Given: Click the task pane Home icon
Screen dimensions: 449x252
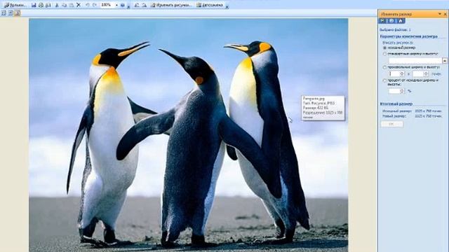Looking at the screenshot, I should (401, 21).
